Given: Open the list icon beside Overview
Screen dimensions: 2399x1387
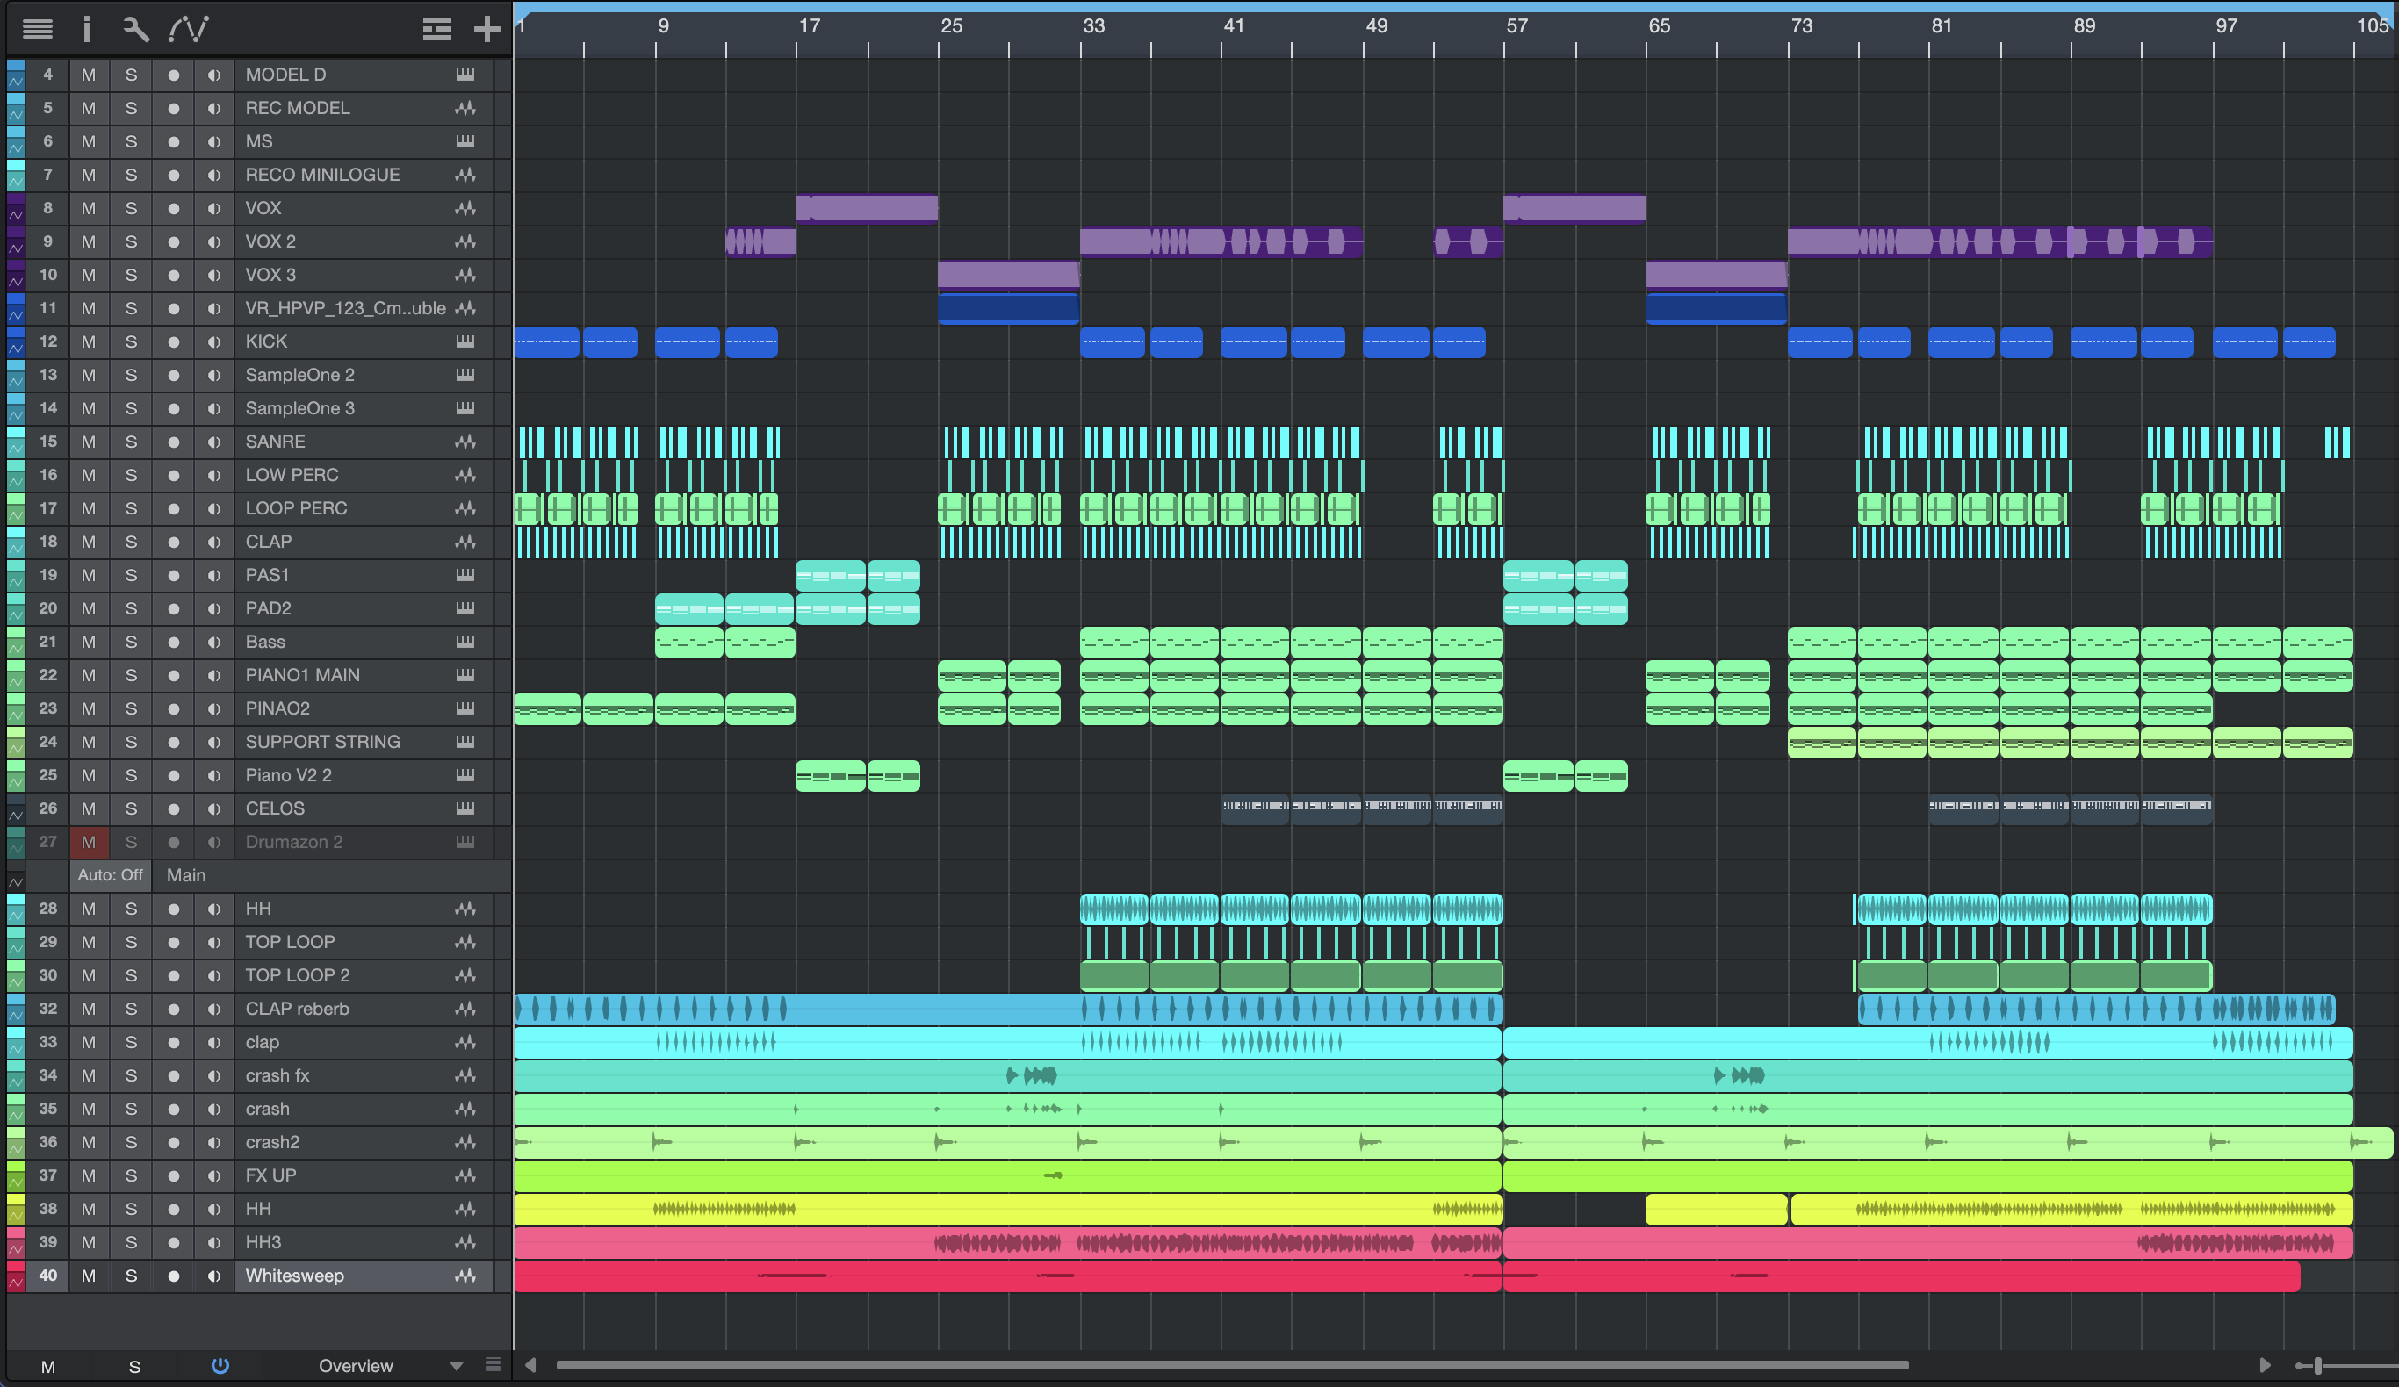Looking at the screenshot, I should 493,1364.
